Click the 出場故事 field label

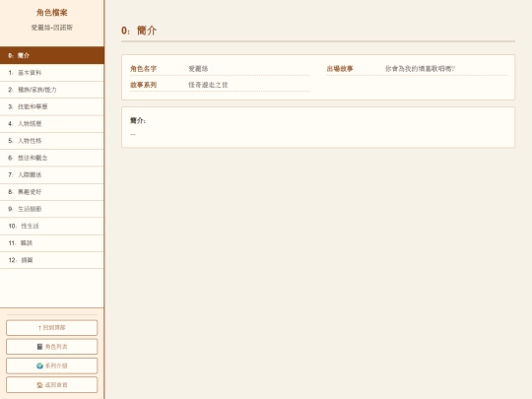click(x=340, y=69)
